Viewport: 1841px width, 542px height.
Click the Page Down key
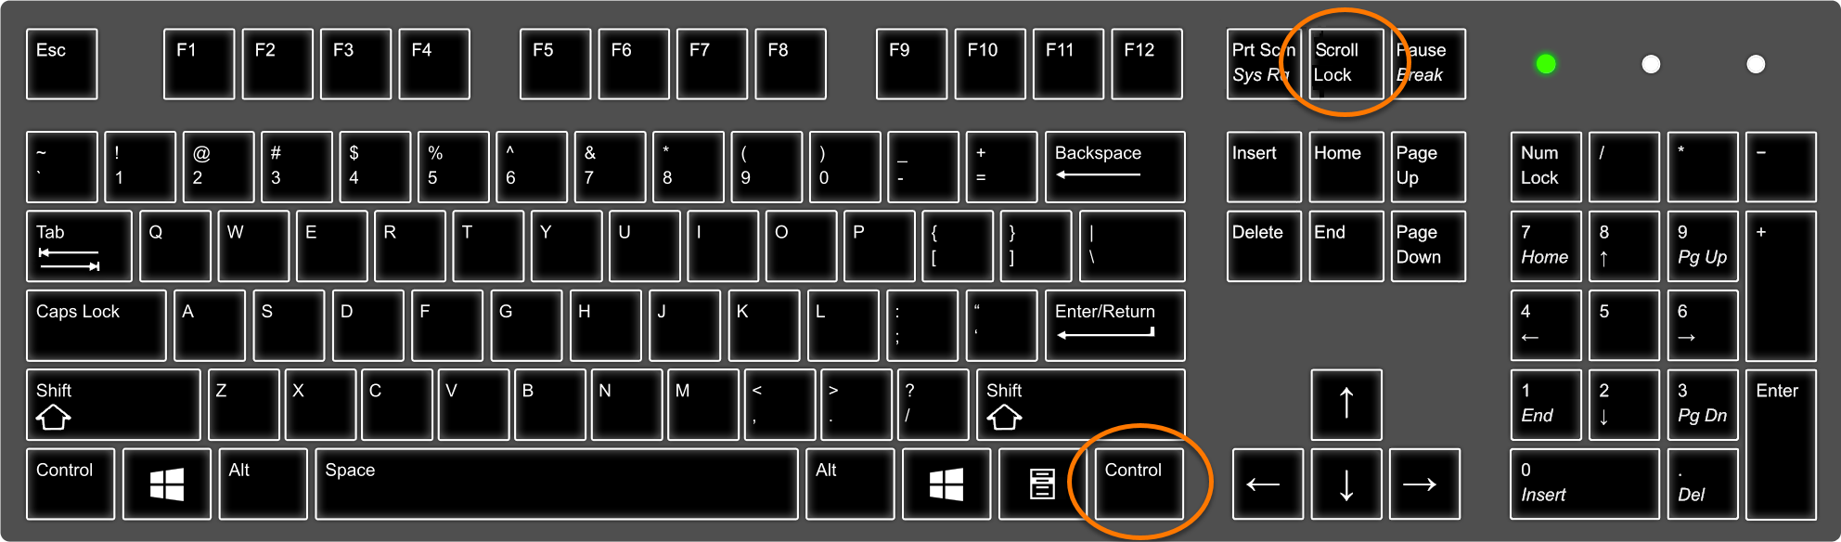pyautogui.click(x=1428, y=246)
